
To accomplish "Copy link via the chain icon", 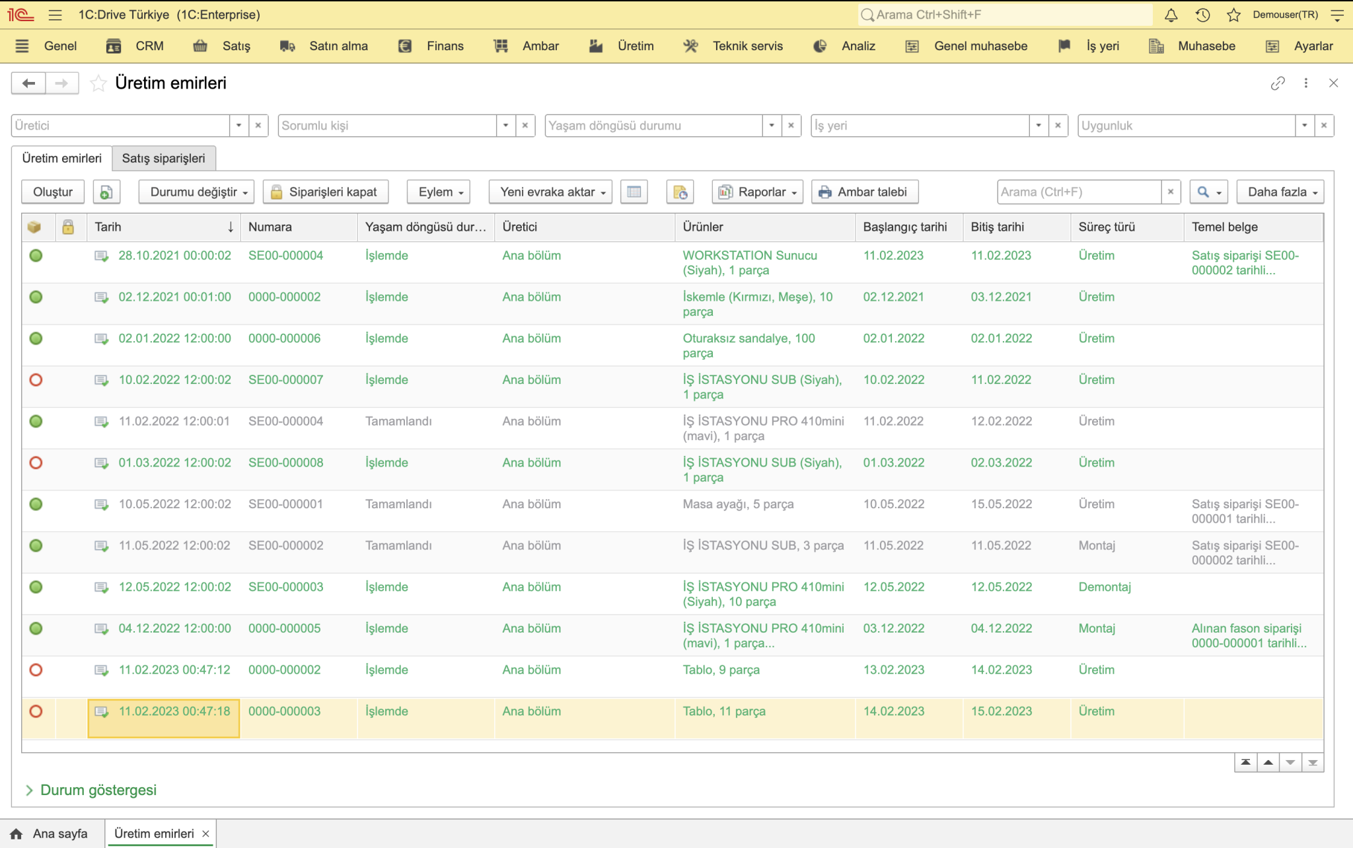I will tap(1278, 83).
